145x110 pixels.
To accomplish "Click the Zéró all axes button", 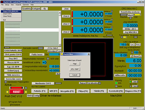I will click(x=66, y=9).
